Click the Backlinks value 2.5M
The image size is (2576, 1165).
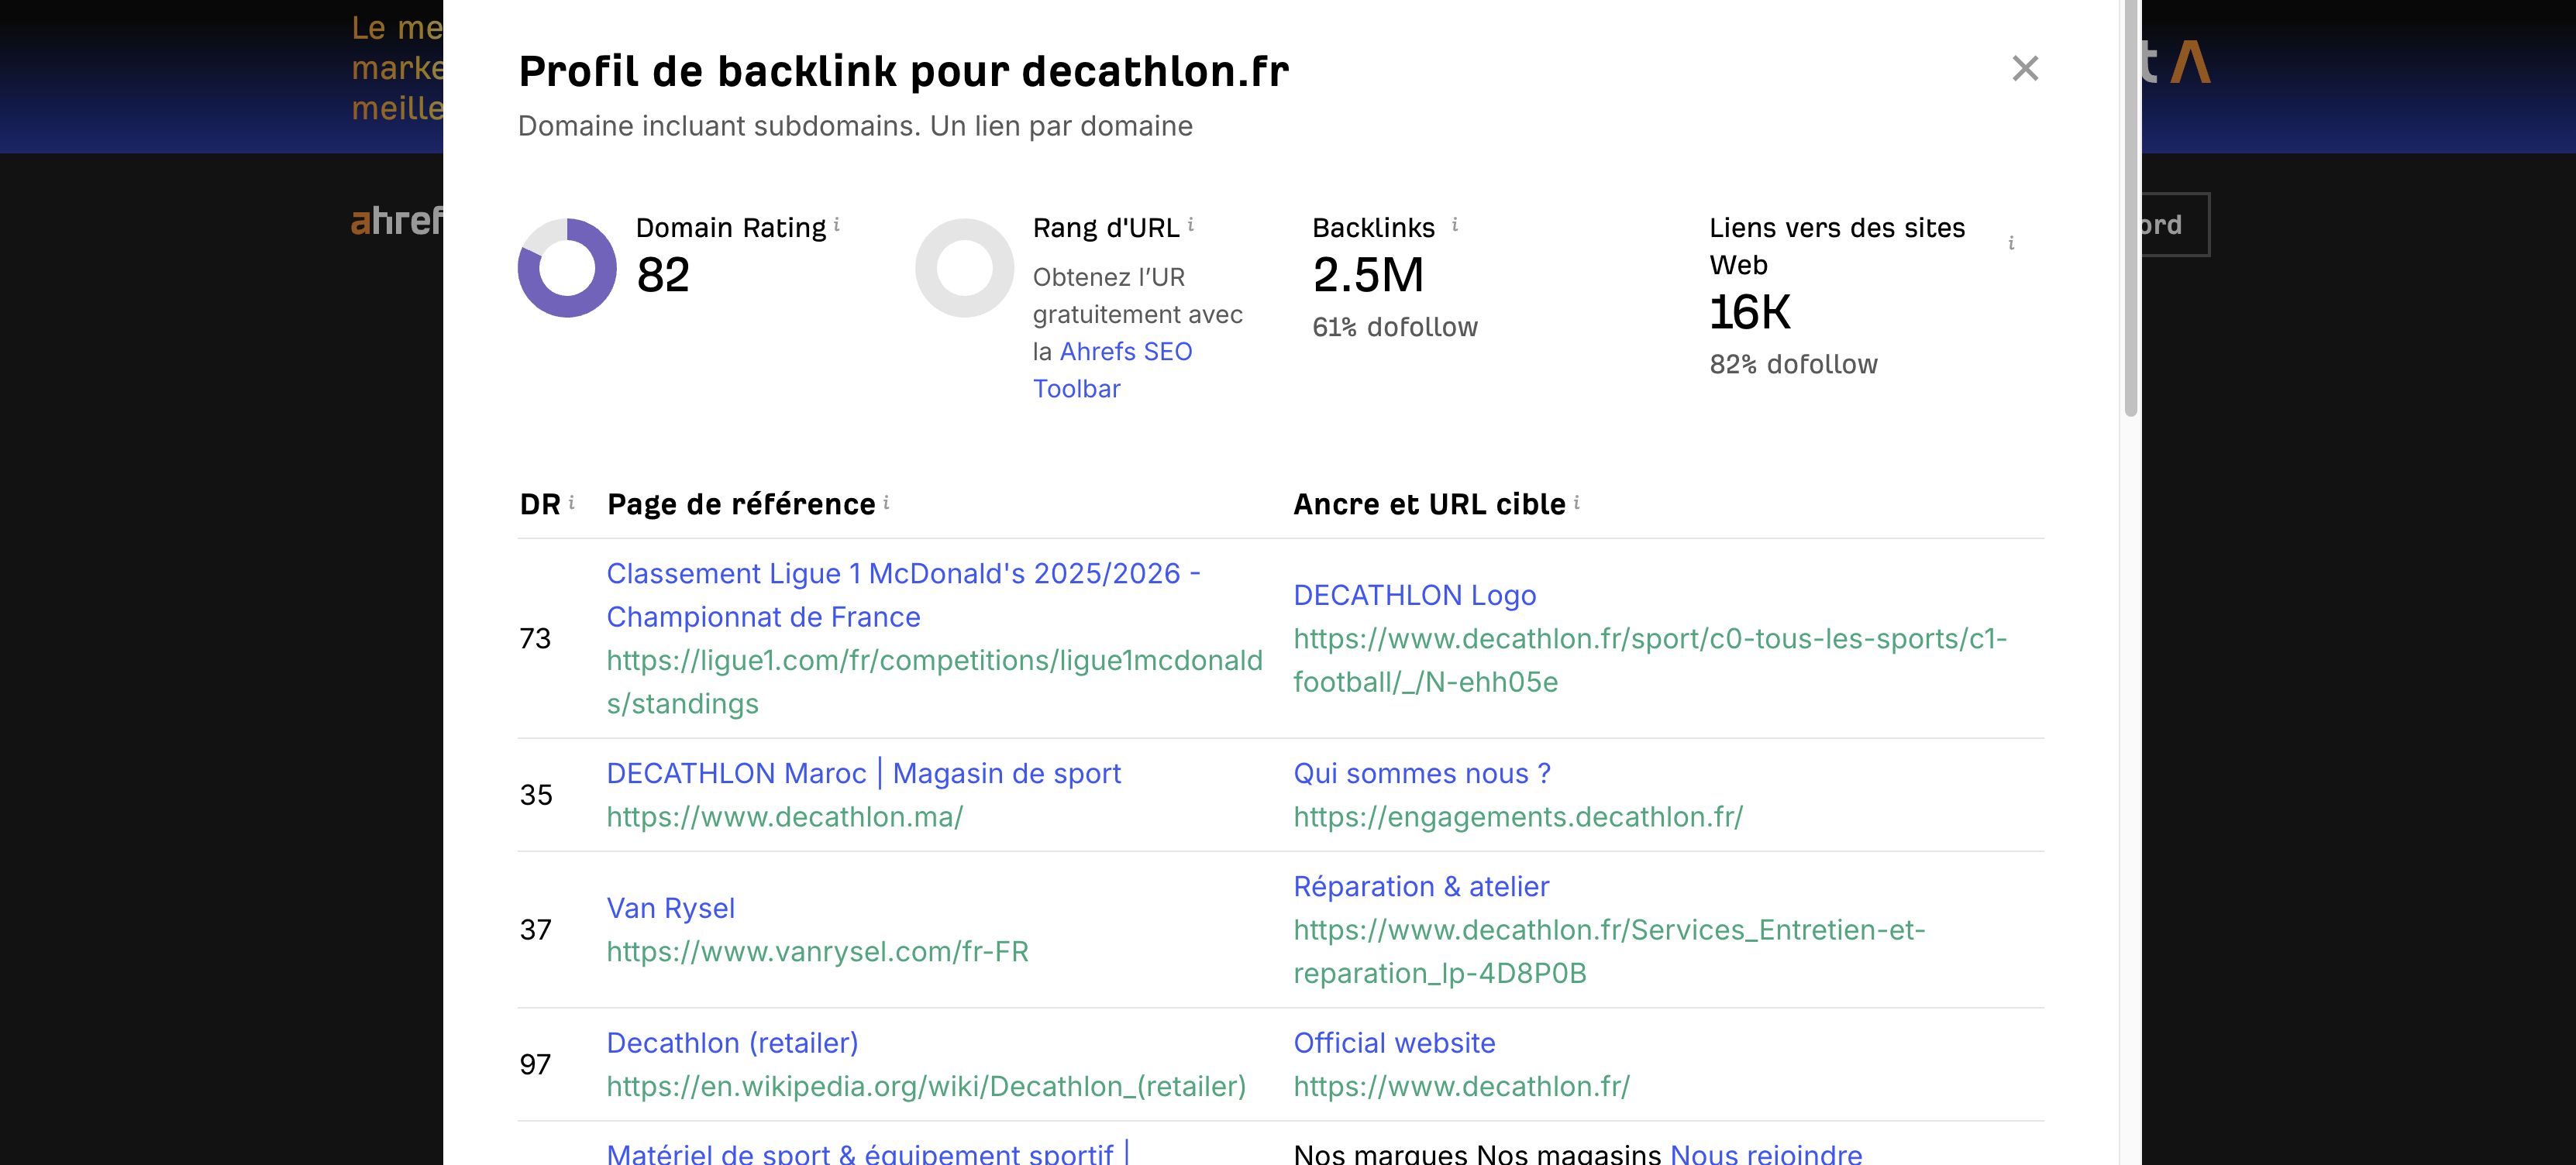pos(1368,275)
